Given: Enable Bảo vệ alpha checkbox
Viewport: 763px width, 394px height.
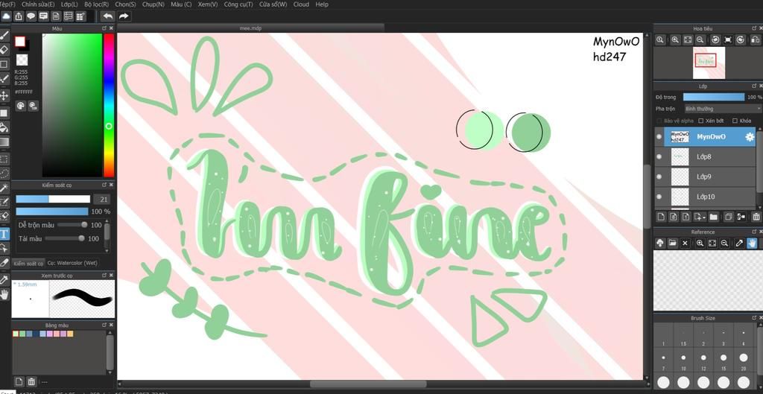Looking at the screenshot, I should pos(659,121).
